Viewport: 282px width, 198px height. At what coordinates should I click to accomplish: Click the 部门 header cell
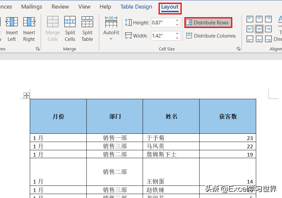[x=115, y=116]
